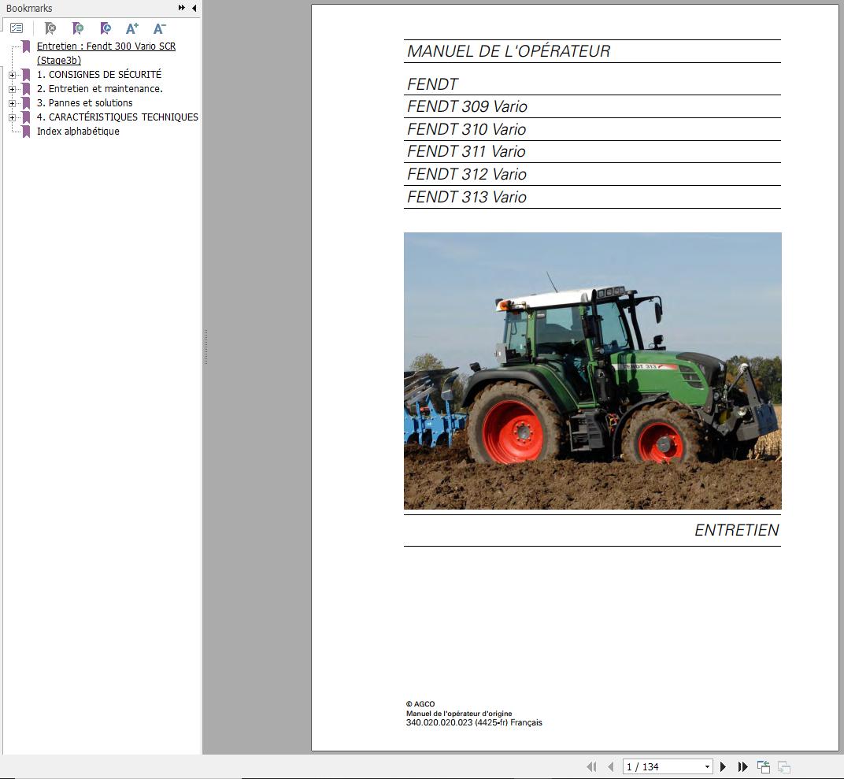Click 'FENDT 313 Vario' text
The width and height of the screenshot is (844, 779).
[467, 197]
